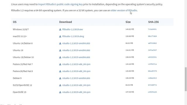Image resolution: width=187 pixels, height=105 pixels.
Task: Click download icon in macOS 10.12+ row
Action: point(60,36)
